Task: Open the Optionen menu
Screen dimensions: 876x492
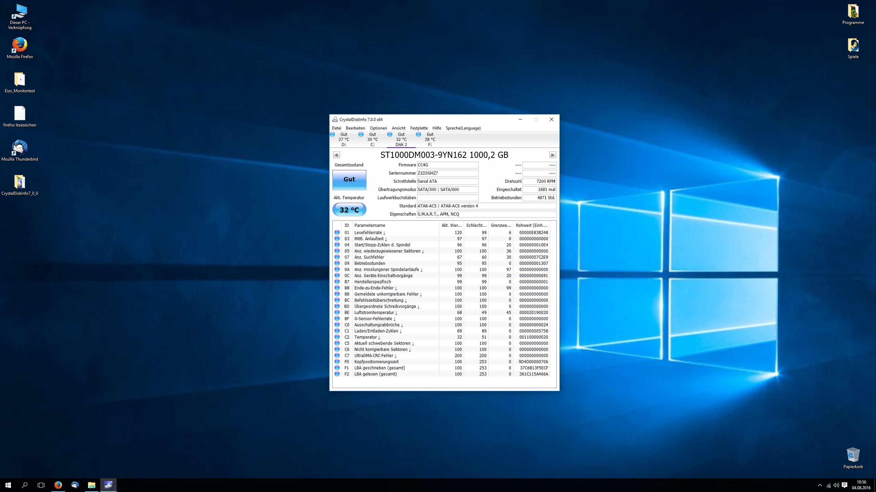Action: tap(378, 128)
